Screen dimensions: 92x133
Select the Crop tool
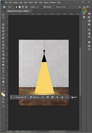click(3, 28)
